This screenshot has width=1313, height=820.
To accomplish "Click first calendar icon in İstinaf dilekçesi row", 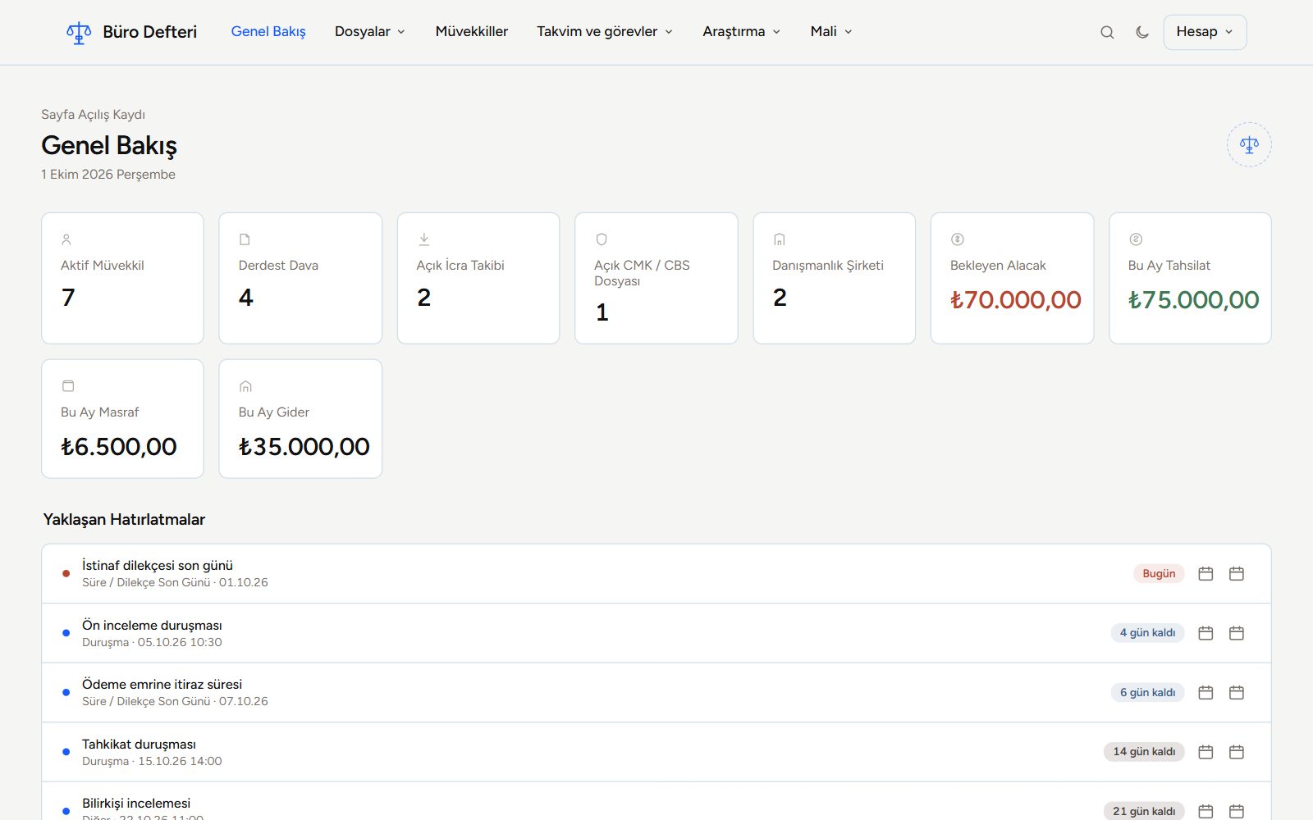I will point(1205,573).
